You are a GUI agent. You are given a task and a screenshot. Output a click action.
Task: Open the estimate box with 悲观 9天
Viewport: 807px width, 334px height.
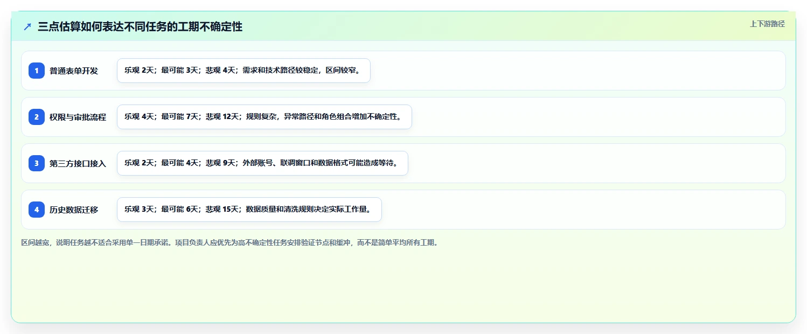pyautogui.click(x=262, y=163)
